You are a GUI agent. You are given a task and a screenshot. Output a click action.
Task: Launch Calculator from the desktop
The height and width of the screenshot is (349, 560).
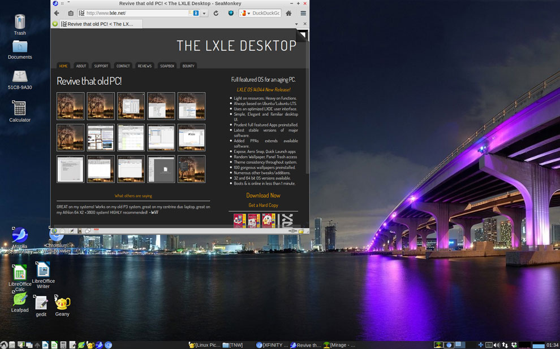point(20,111)
